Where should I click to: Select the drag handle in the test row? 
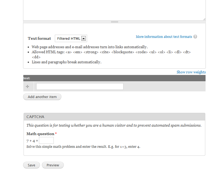click(27, 86)
